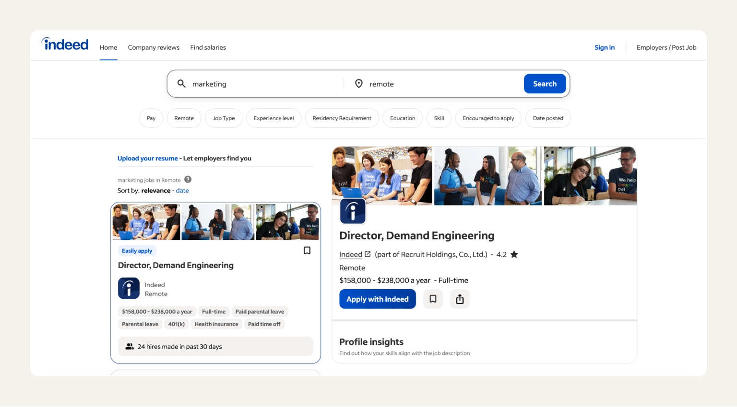Click the 401(k) benefit tag
This screenshot has height=407, width=737.
click(x=177, y=324)
